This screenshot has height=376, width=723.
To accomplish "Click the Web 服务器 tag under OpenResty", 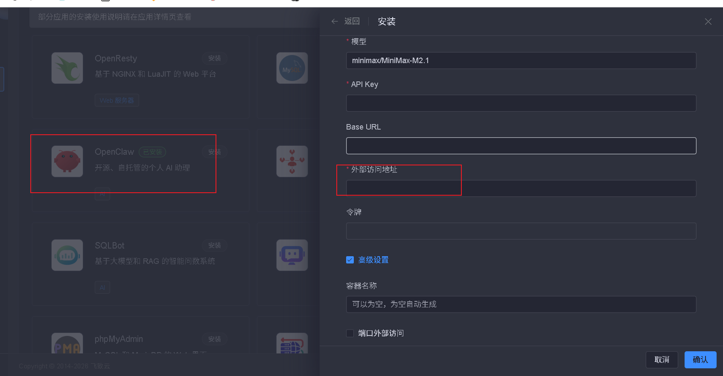I will 117,101.
